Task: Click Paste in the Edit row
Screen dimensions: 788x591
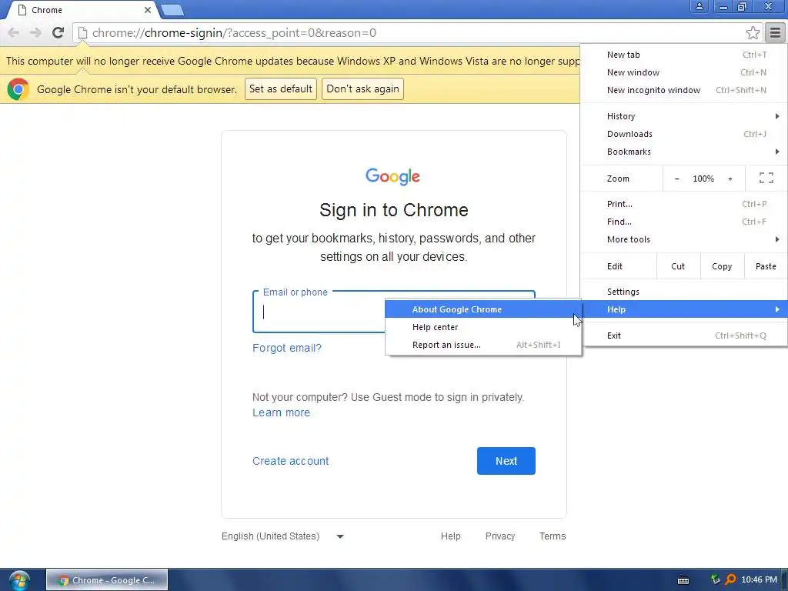Action: (766, 266)
